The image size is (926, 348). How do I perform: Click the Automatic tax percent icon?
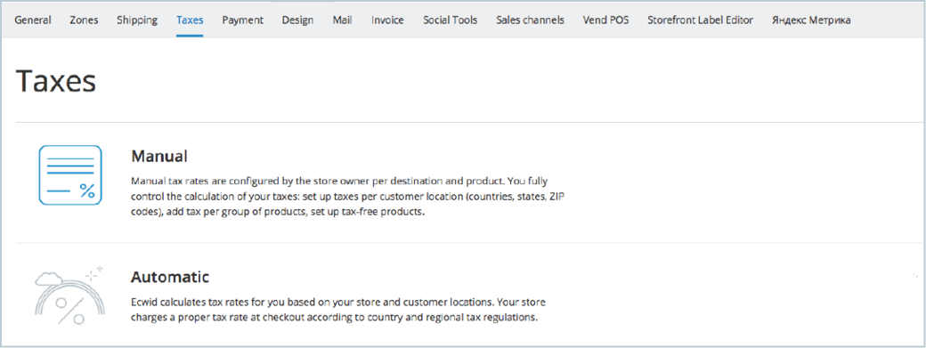[69, 295]
